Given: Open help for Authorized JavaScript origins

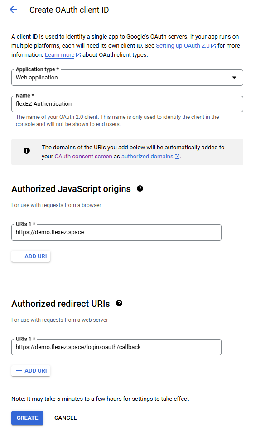Looking at the screenshot, I should pyautogui.click(x=140, y=188).
